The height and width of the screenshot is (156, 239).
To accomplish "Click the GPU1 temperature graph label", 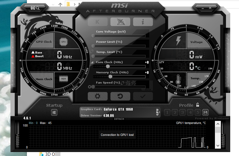I will click(191, 123).
